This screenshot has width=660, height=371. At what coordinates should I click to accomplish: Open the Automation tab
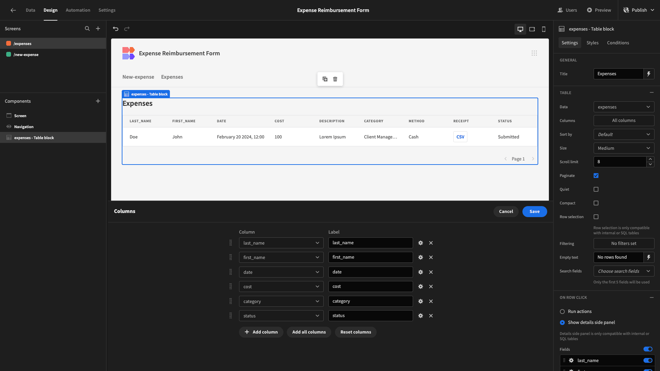[x=78, y=10]
